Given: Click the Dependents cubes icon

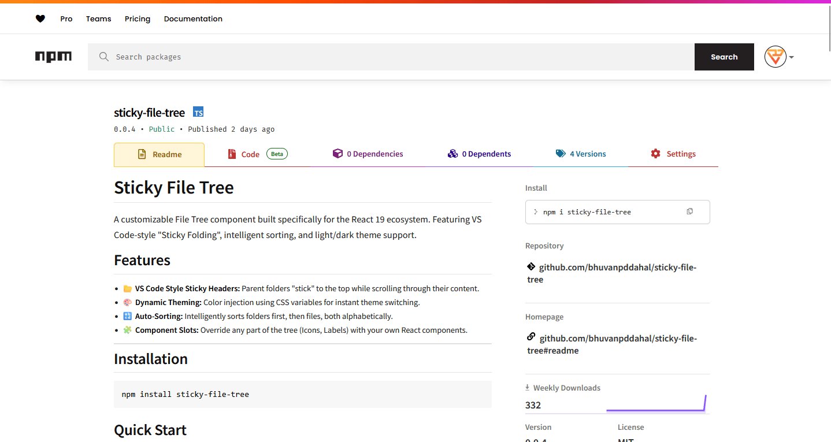Looking at the screenshot, I should (x=452, y=154).
